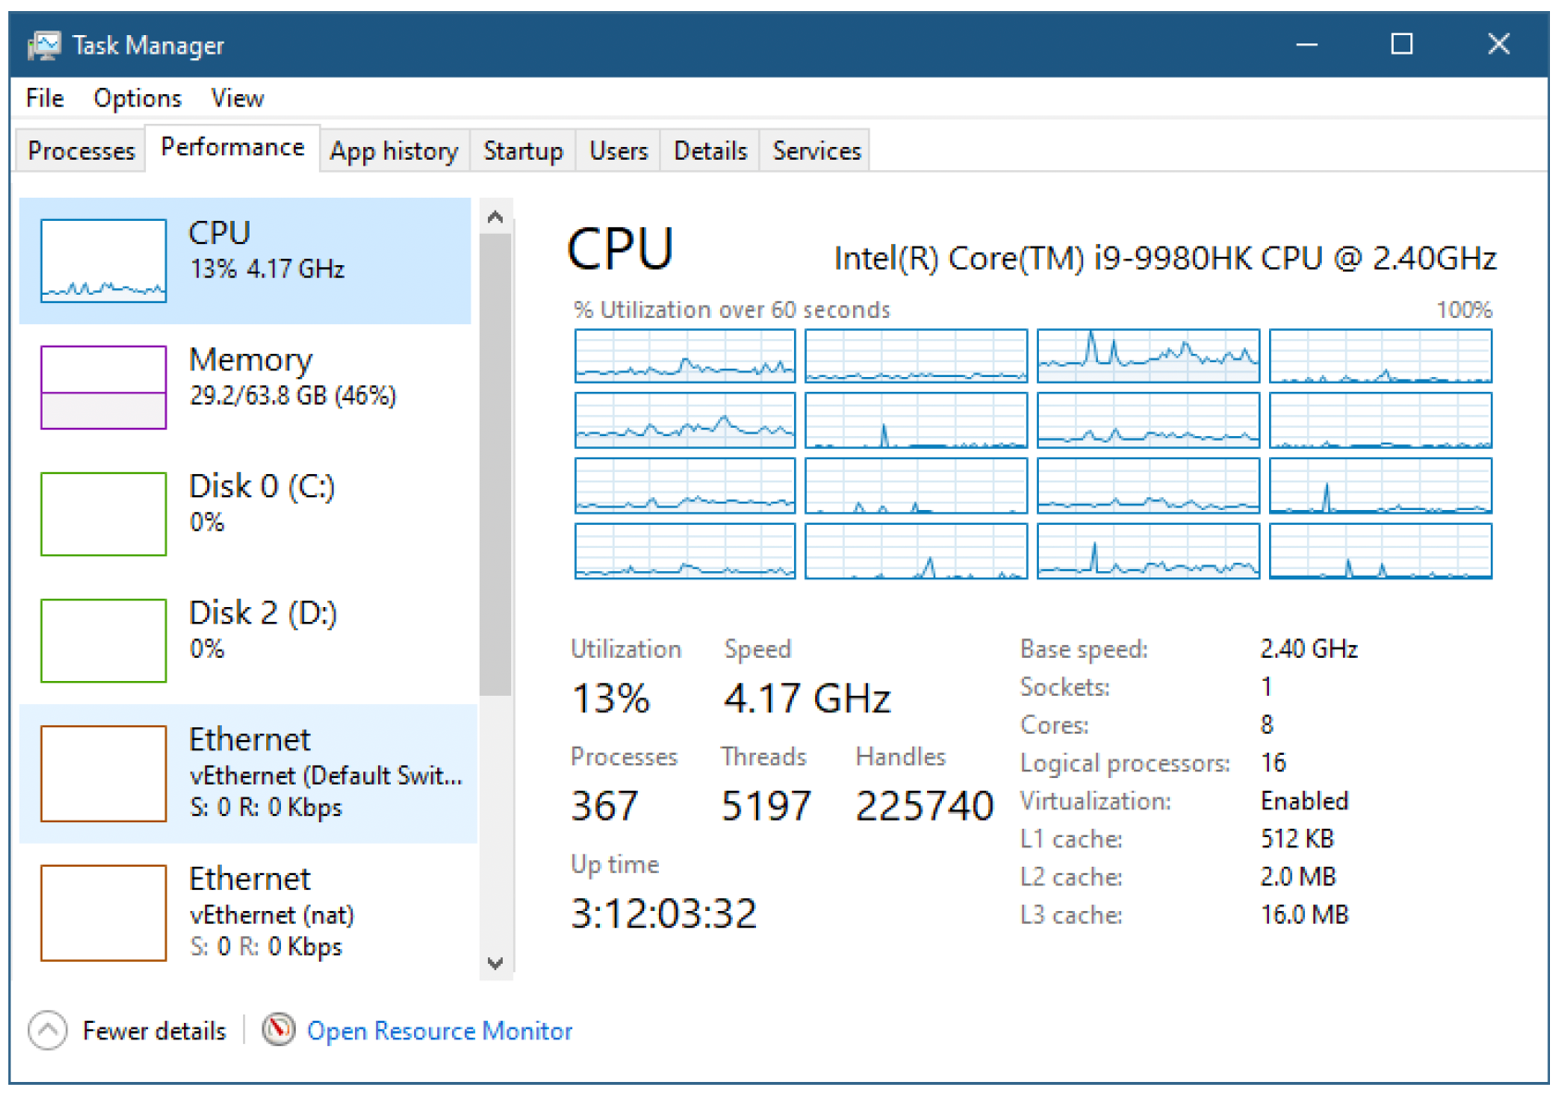This screenshot has width=1562, height=1094.
Task: Click the sidebar vertical scrollbar thumb
Action: tap(495, 464)
